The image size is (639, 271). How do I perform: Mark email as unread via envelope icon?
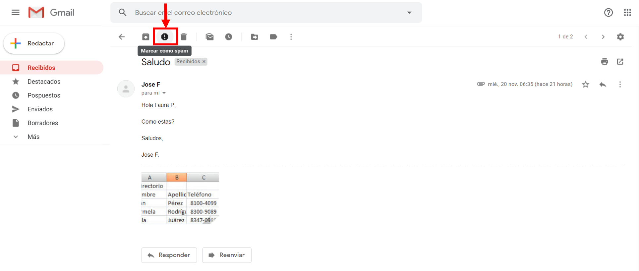coord(209,37)
